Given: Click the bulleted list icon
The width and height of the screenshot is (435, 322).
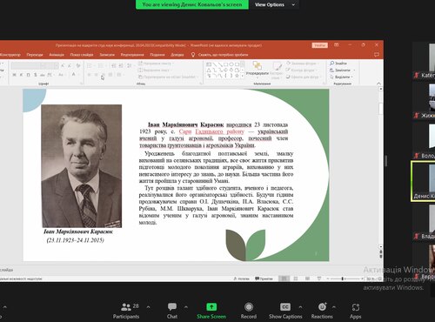Looking at the screenshot, I should (90, 66).
